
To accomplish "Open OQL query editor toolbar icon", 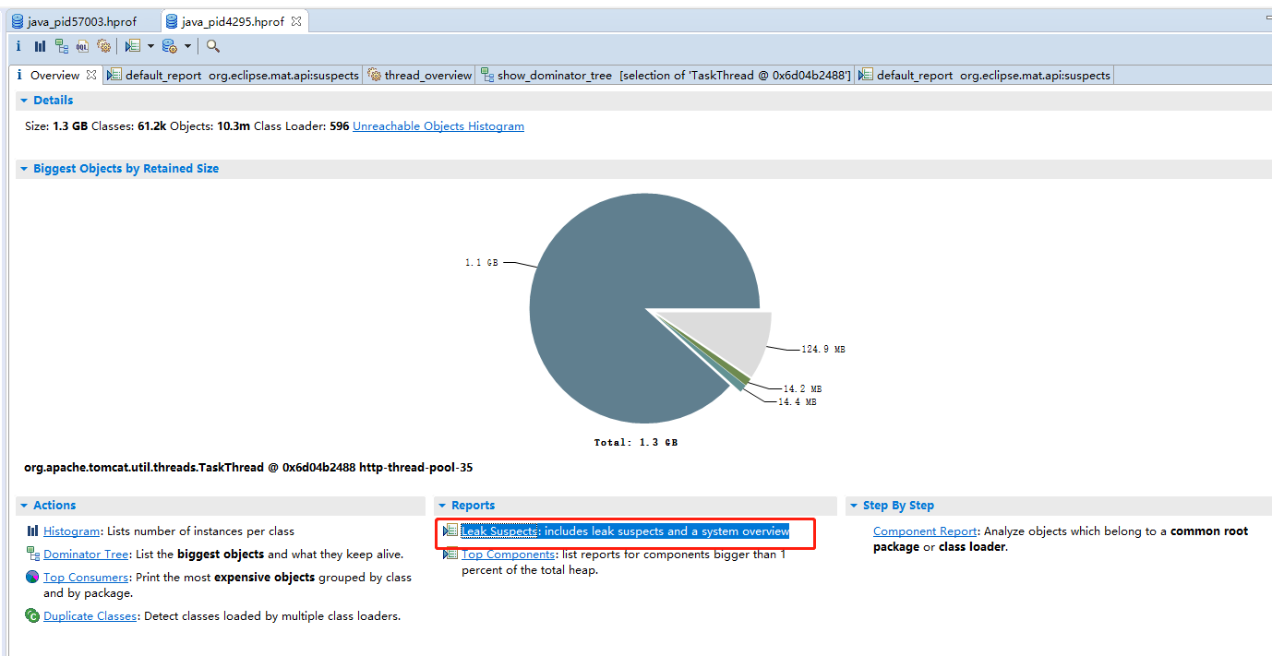I will (x=82, y=46).
